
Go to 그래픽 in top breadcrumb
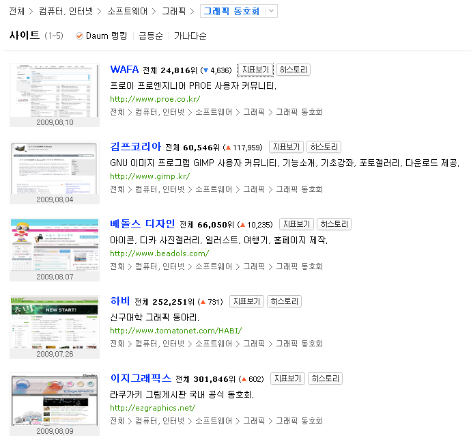(x=174, y=11)
